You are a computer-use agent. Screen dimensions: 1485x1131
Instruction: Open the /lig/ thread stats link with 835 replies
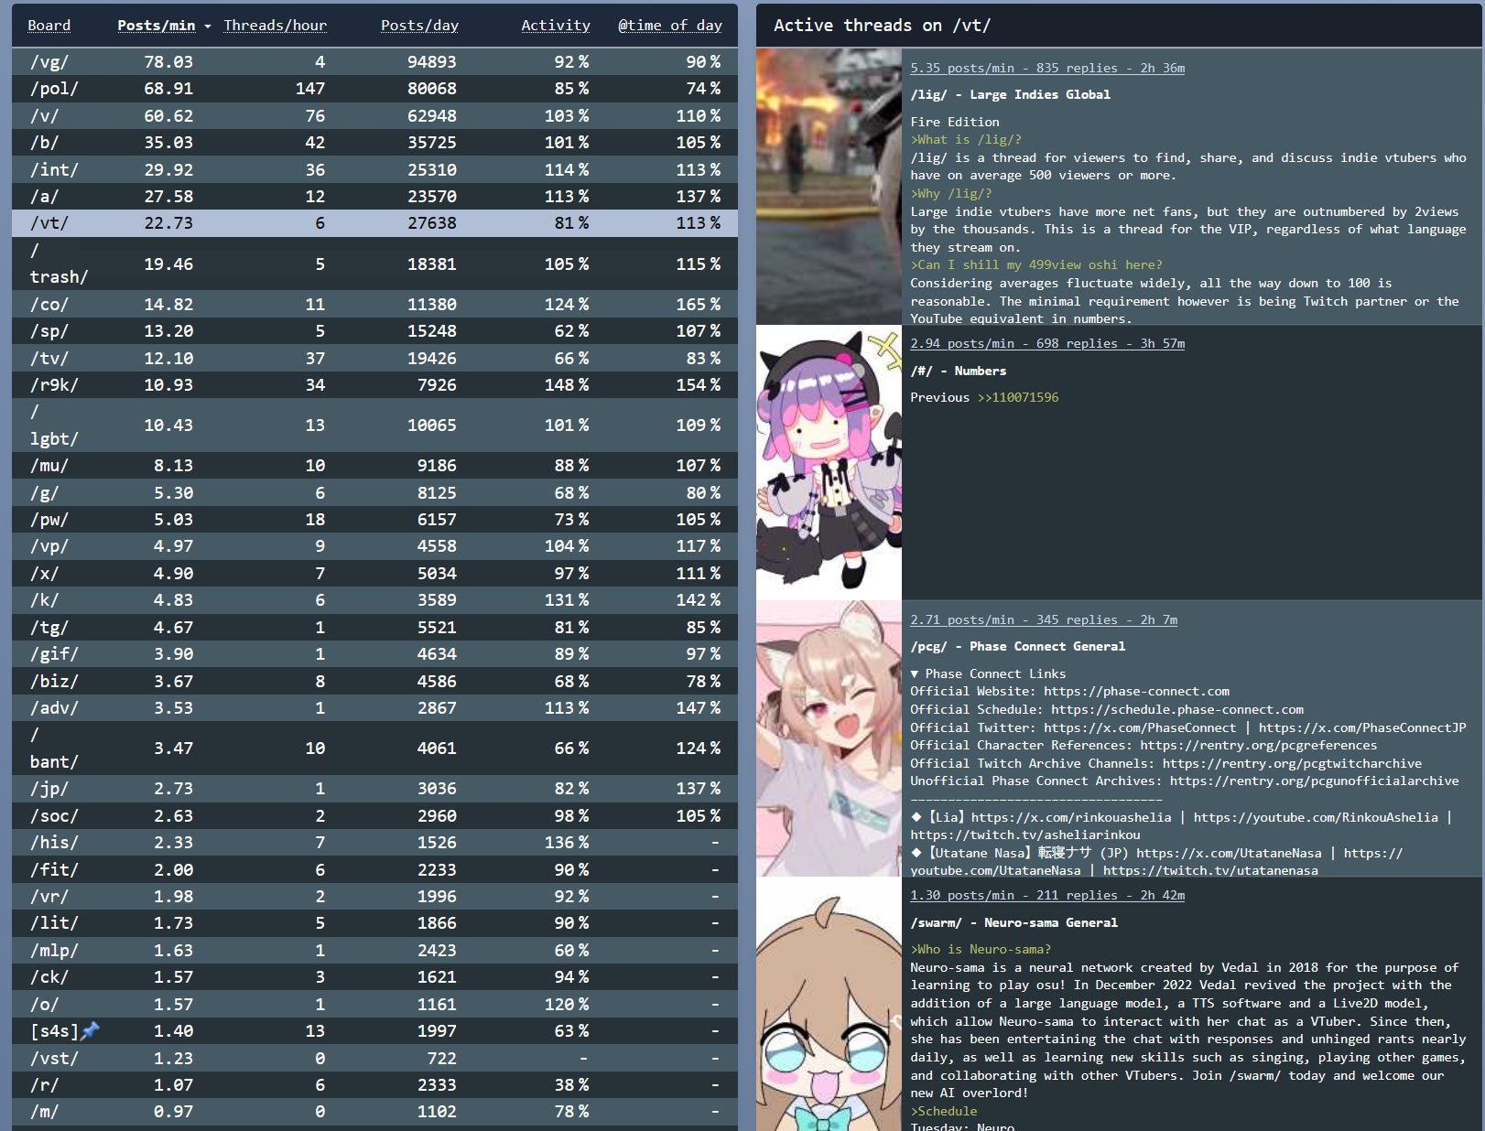[x=1047, y=68]
